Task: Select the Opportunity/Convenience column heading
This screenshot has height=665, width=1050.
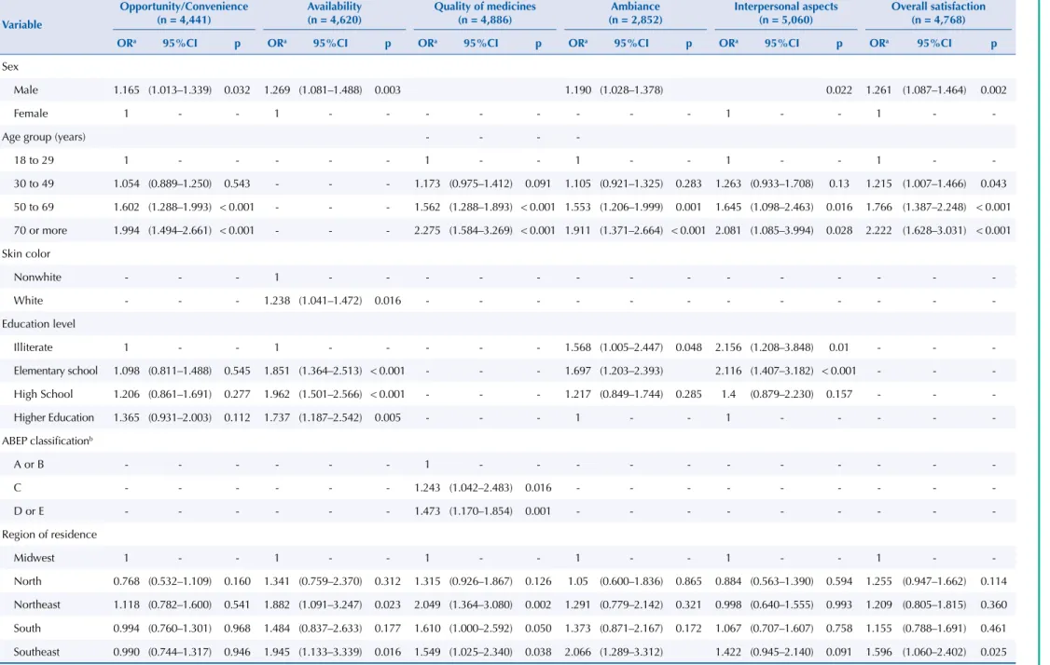Action: click(184, 7)
